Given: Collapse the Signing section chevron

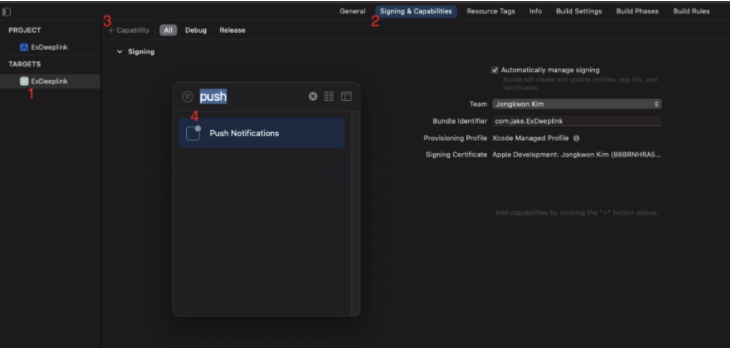Looking at the screenshot, I should [119, 52].
